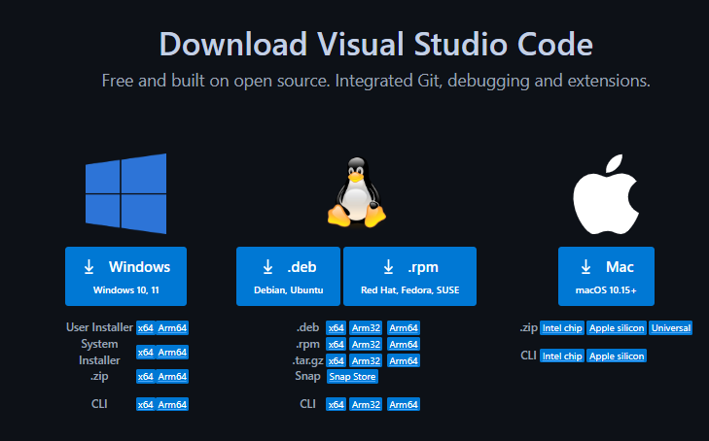The width and height of the screenshot is (709, 441).
Task: Get the Windows .zip x64 build
Action: tap(145, 377)
